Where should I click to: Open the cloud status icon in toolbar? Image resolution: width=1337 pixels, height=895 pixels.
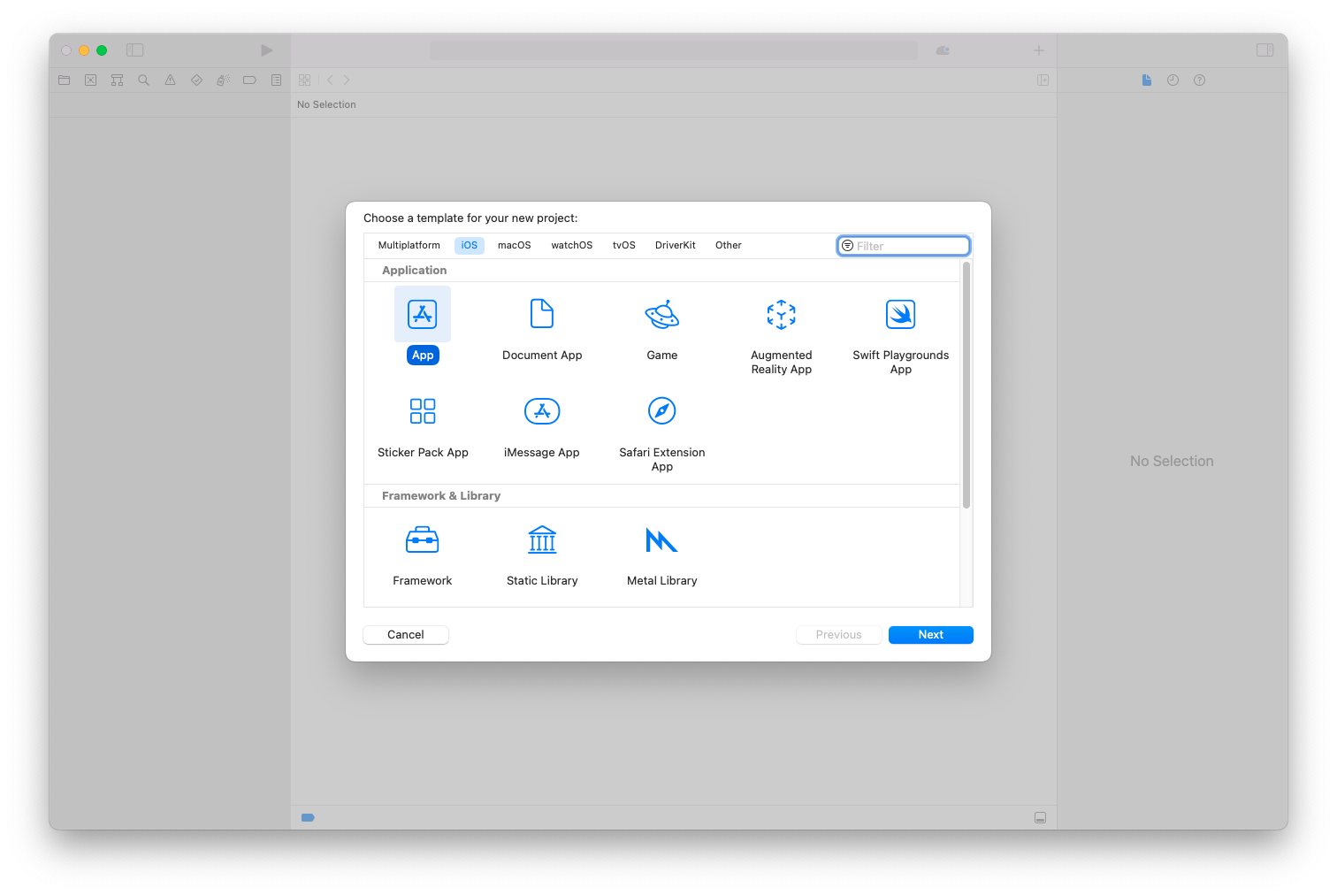pos(943,50)
